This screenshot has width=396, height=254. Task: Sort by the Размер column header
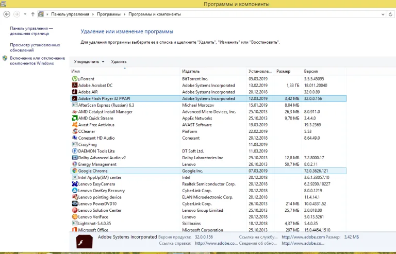(288, 72)
